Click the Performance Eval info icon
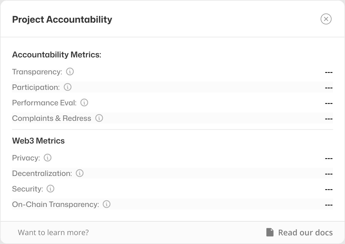345x244 pixels. pos(84,102)
